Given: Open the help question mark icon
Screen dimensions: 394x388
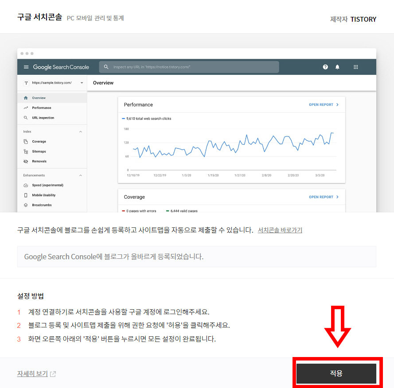Looking at the screenshot, I should 325,67.
